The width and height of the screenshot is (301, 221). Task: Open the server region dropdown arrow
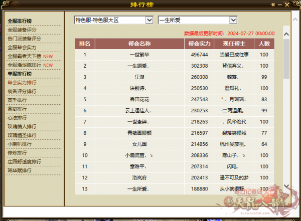coord(149,20)
